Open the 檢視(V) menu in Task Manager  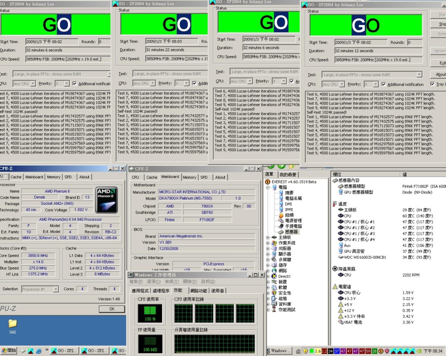(x=172, y=282)
